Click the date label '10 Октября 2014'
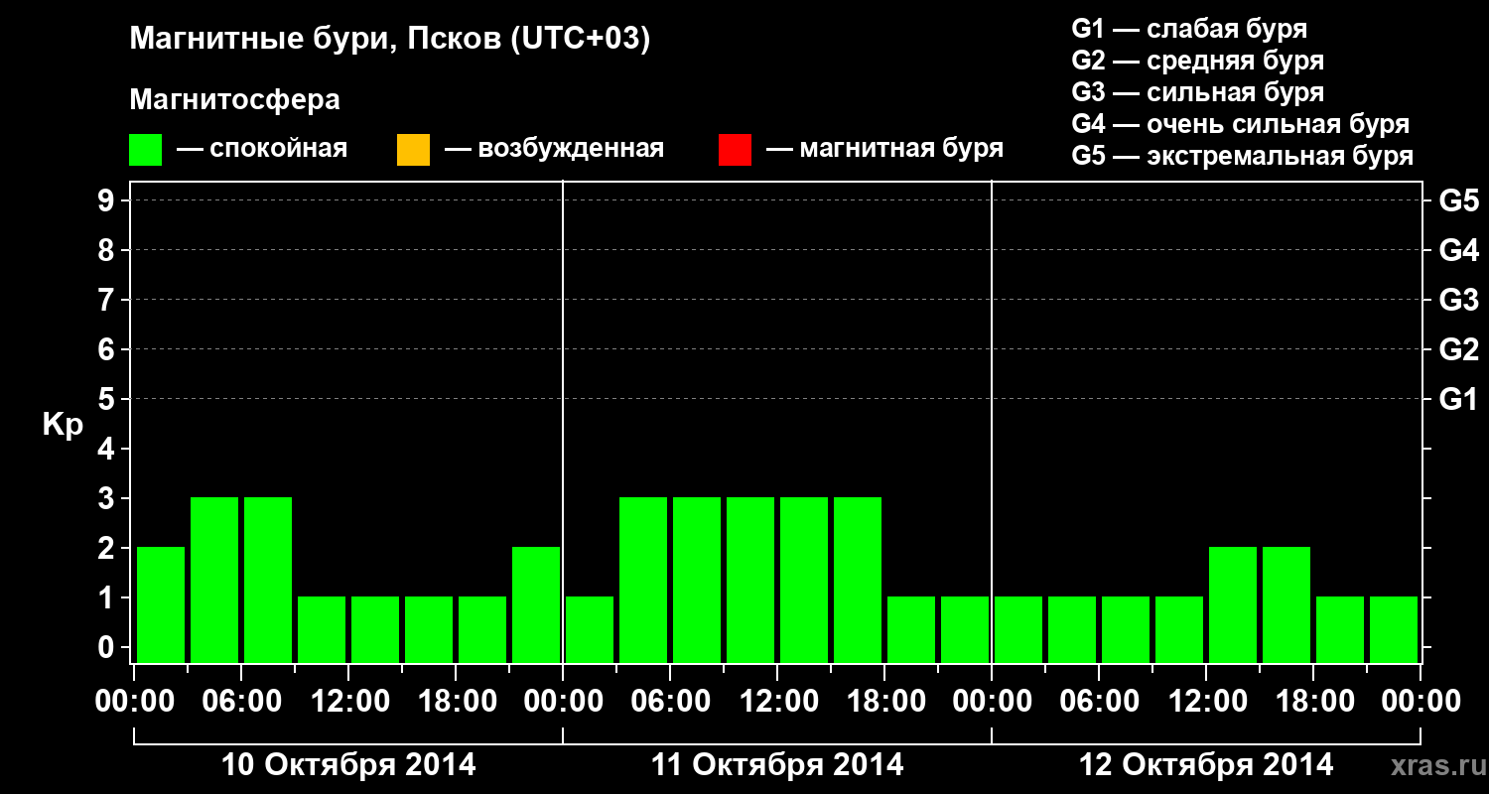This screenshot has width=1489, height=794. (x=348, y=765)
